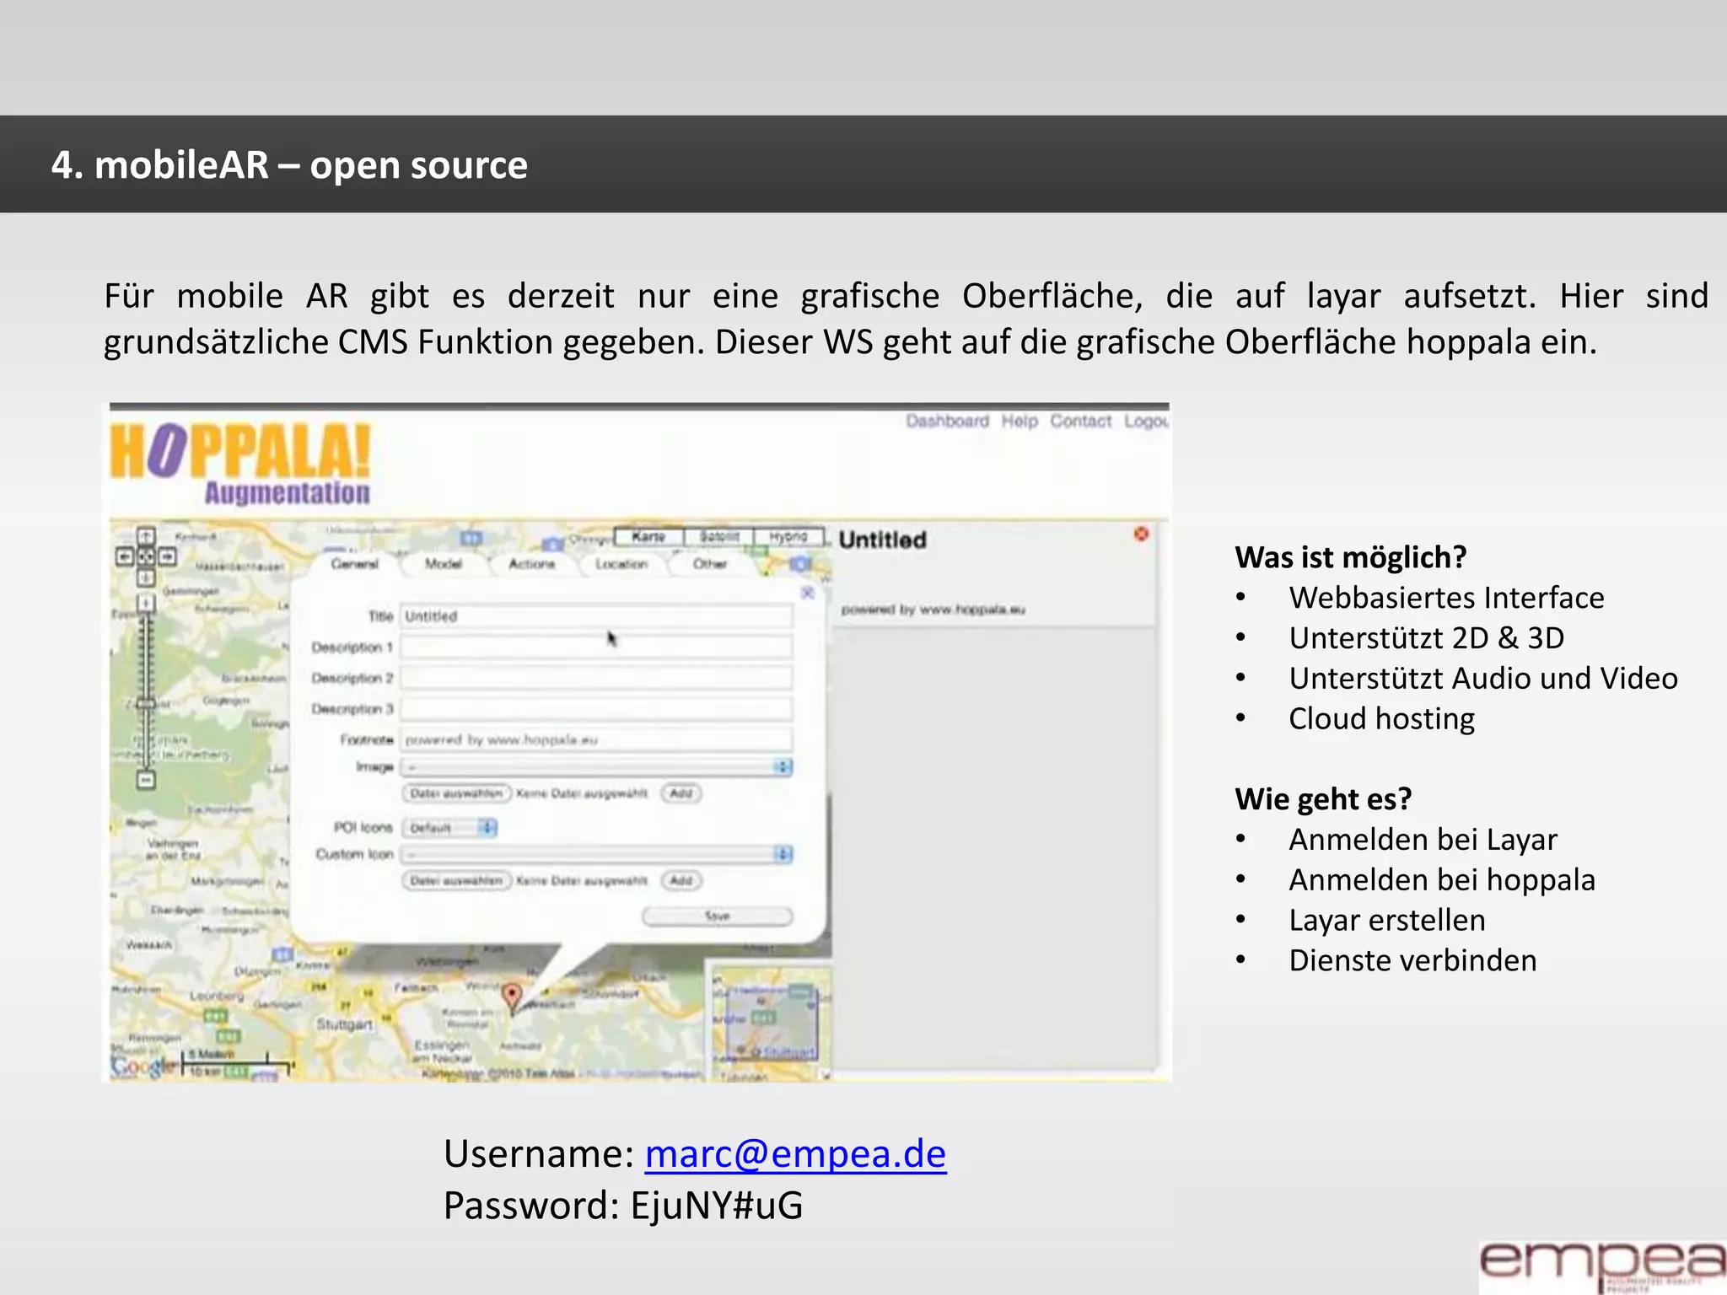Click the Description 1 input field
The height and width of the screenshot is (1295, 1727).
pyautogui.click(x=596, y=647)
